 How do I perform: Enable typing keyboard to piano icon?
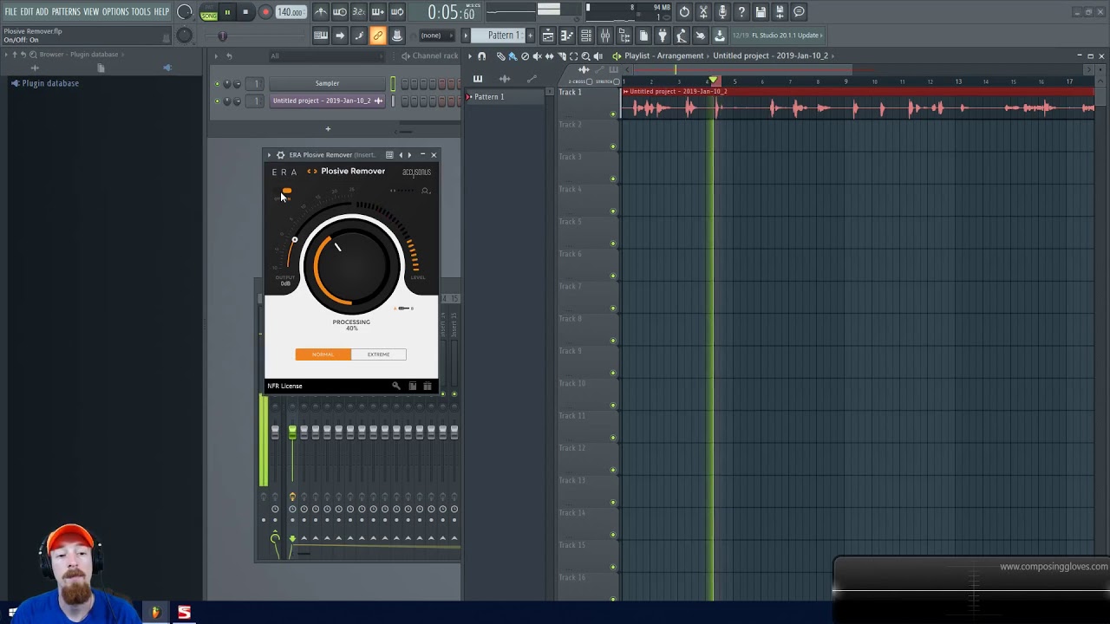pos(321,36)
